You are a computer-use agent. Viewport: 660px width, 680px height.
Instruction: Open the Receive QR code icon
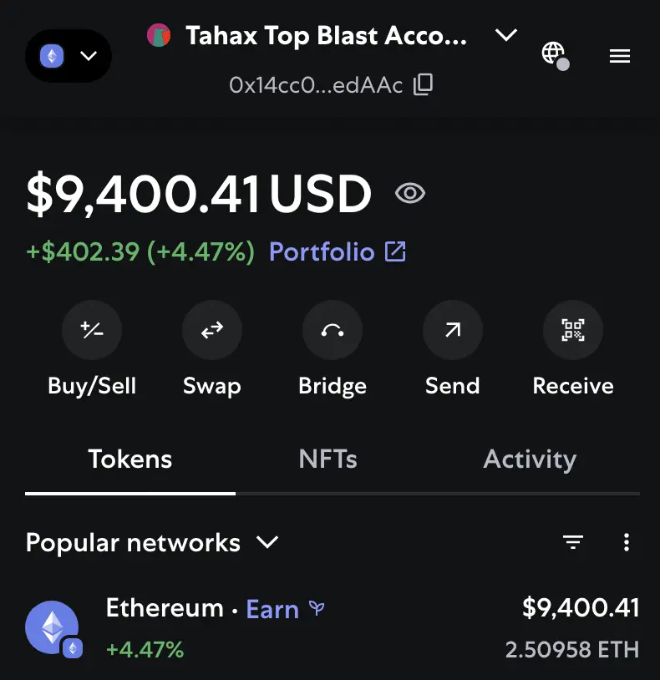pyautogui.click(x=573, y=330)
